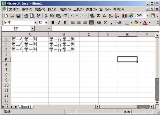Undo the last action
This screenshot has height=115, width=160.
point(72,16)
